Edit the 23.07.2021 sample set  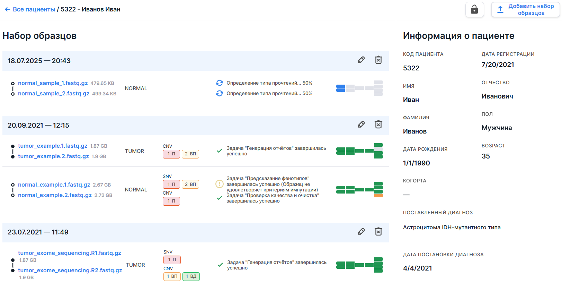pyautogui.click(x=361, y=232)
